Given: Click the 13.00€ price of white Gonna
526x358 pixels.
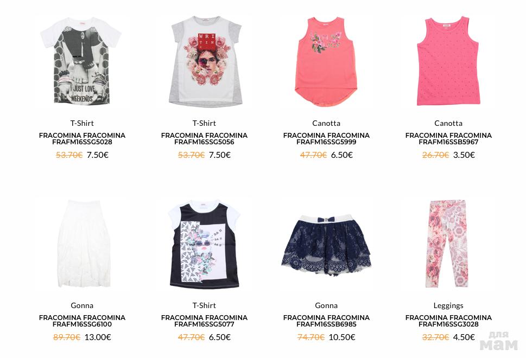Looking at the screenshot, I should point(98,337).
